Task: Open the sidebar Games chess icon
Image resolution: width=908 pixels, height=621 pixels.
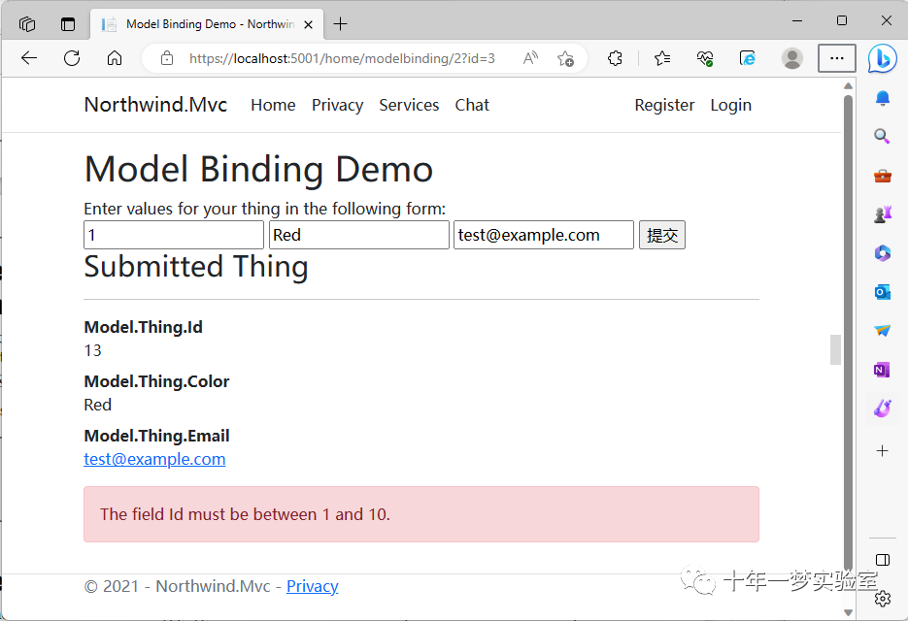Action: (x=882, y=214)
